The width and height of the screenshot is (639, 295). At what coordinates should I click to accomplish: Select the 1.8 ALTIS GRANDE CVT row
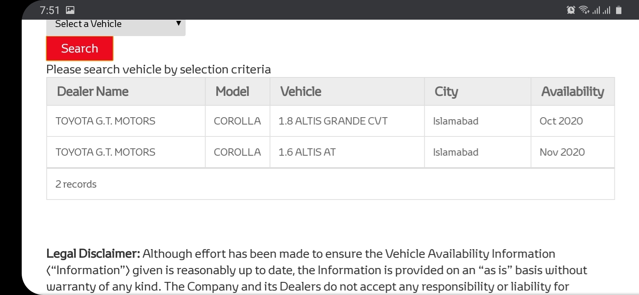tap(333, 121)
